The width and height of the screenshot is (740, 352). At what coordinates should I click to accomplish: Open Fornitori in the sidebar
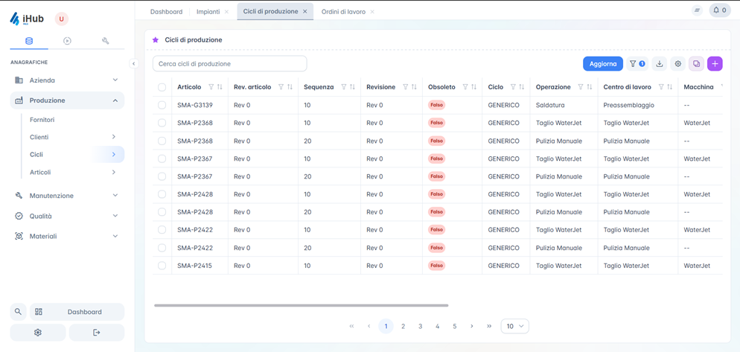click(42, 120)
